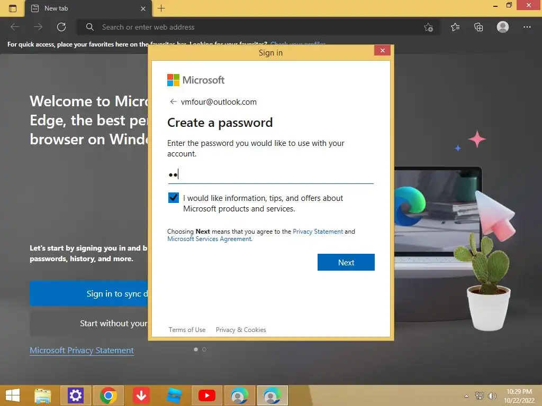Go back from vmfour@outlook.com with the arrow
This screenshot has height=406, width=542.
pyautogui.click(x=173, y=101)
